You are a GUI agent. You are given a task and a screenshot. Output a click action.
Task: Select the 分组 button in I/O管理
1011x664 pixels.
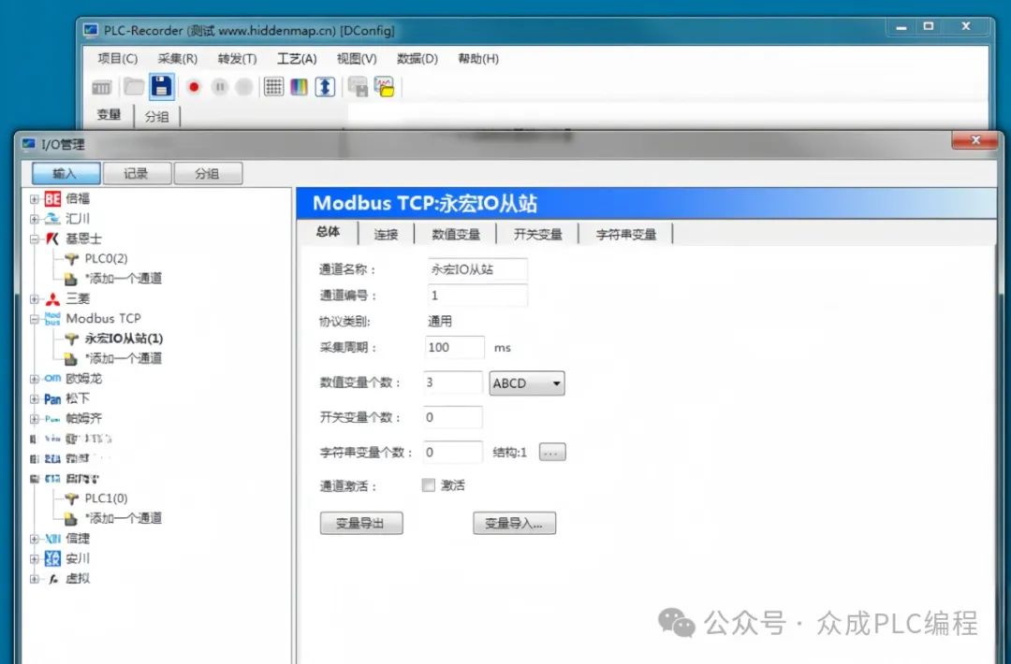point(208,173)
